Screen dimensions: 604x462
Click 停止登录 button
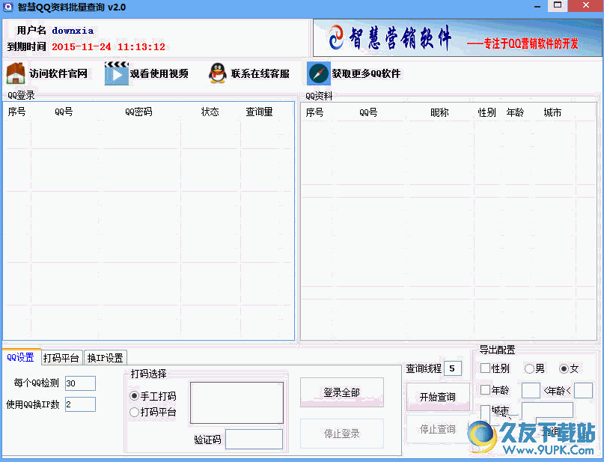click(342, 434)
